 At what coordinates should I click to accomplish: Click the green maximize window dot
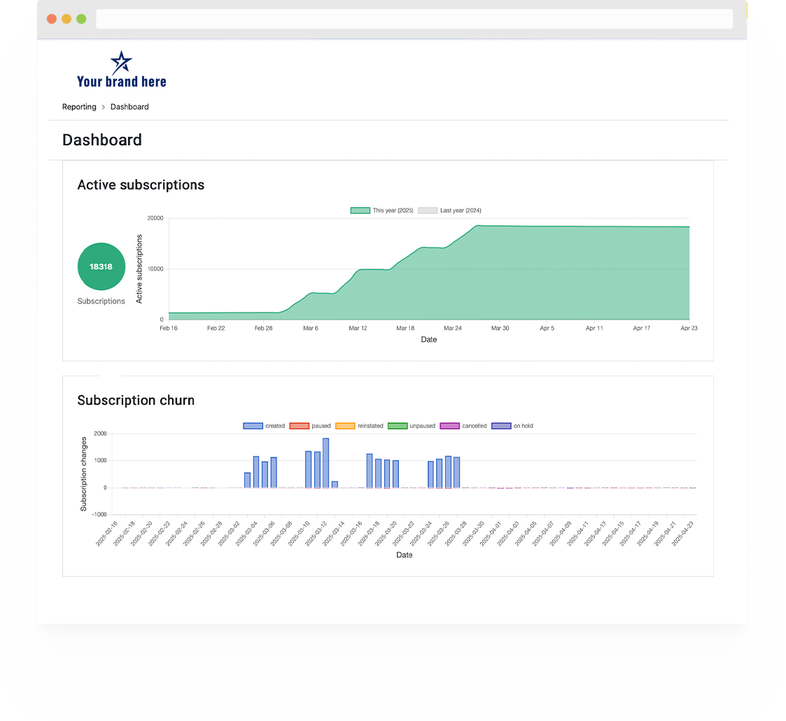81,19
